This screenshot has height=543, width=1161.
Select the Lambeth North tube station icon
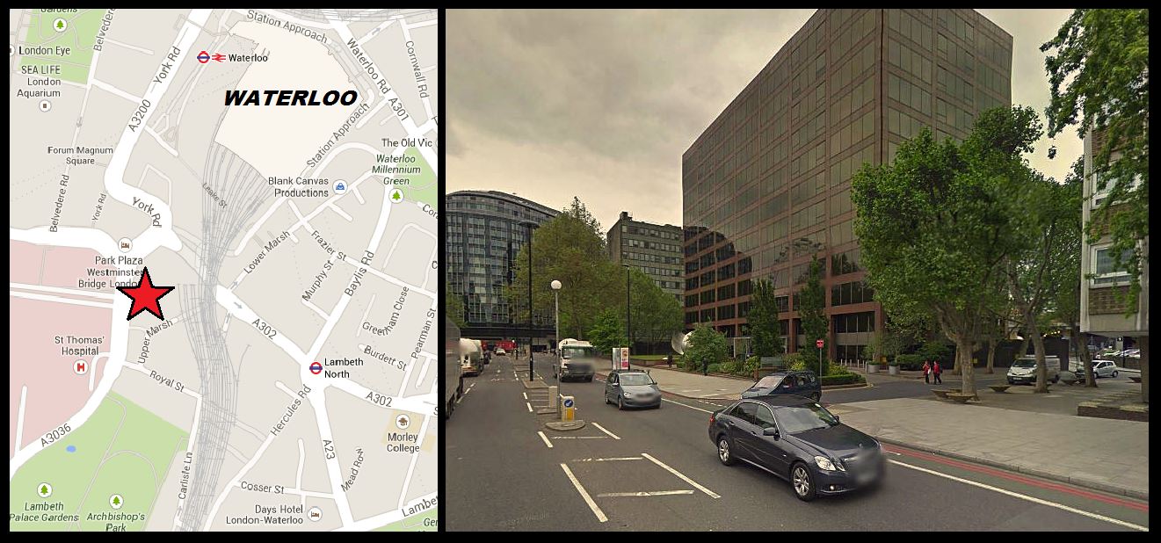(316, 367)
